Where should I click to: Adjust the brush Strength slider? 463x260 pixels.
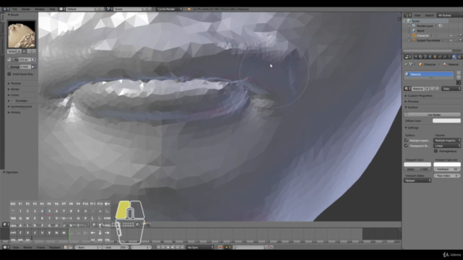point(20,67)
